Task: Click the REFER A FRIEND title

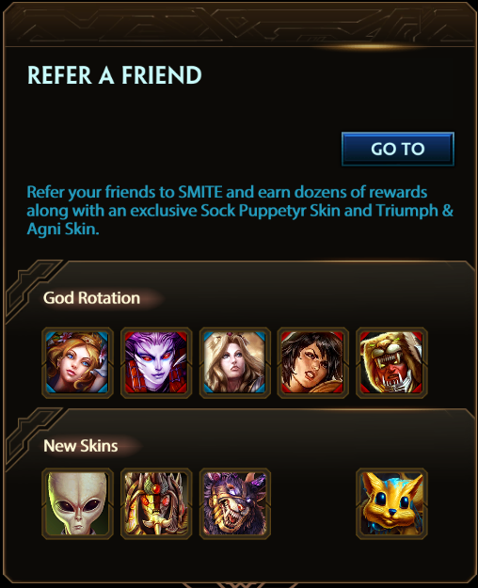Action: [115, 74]
